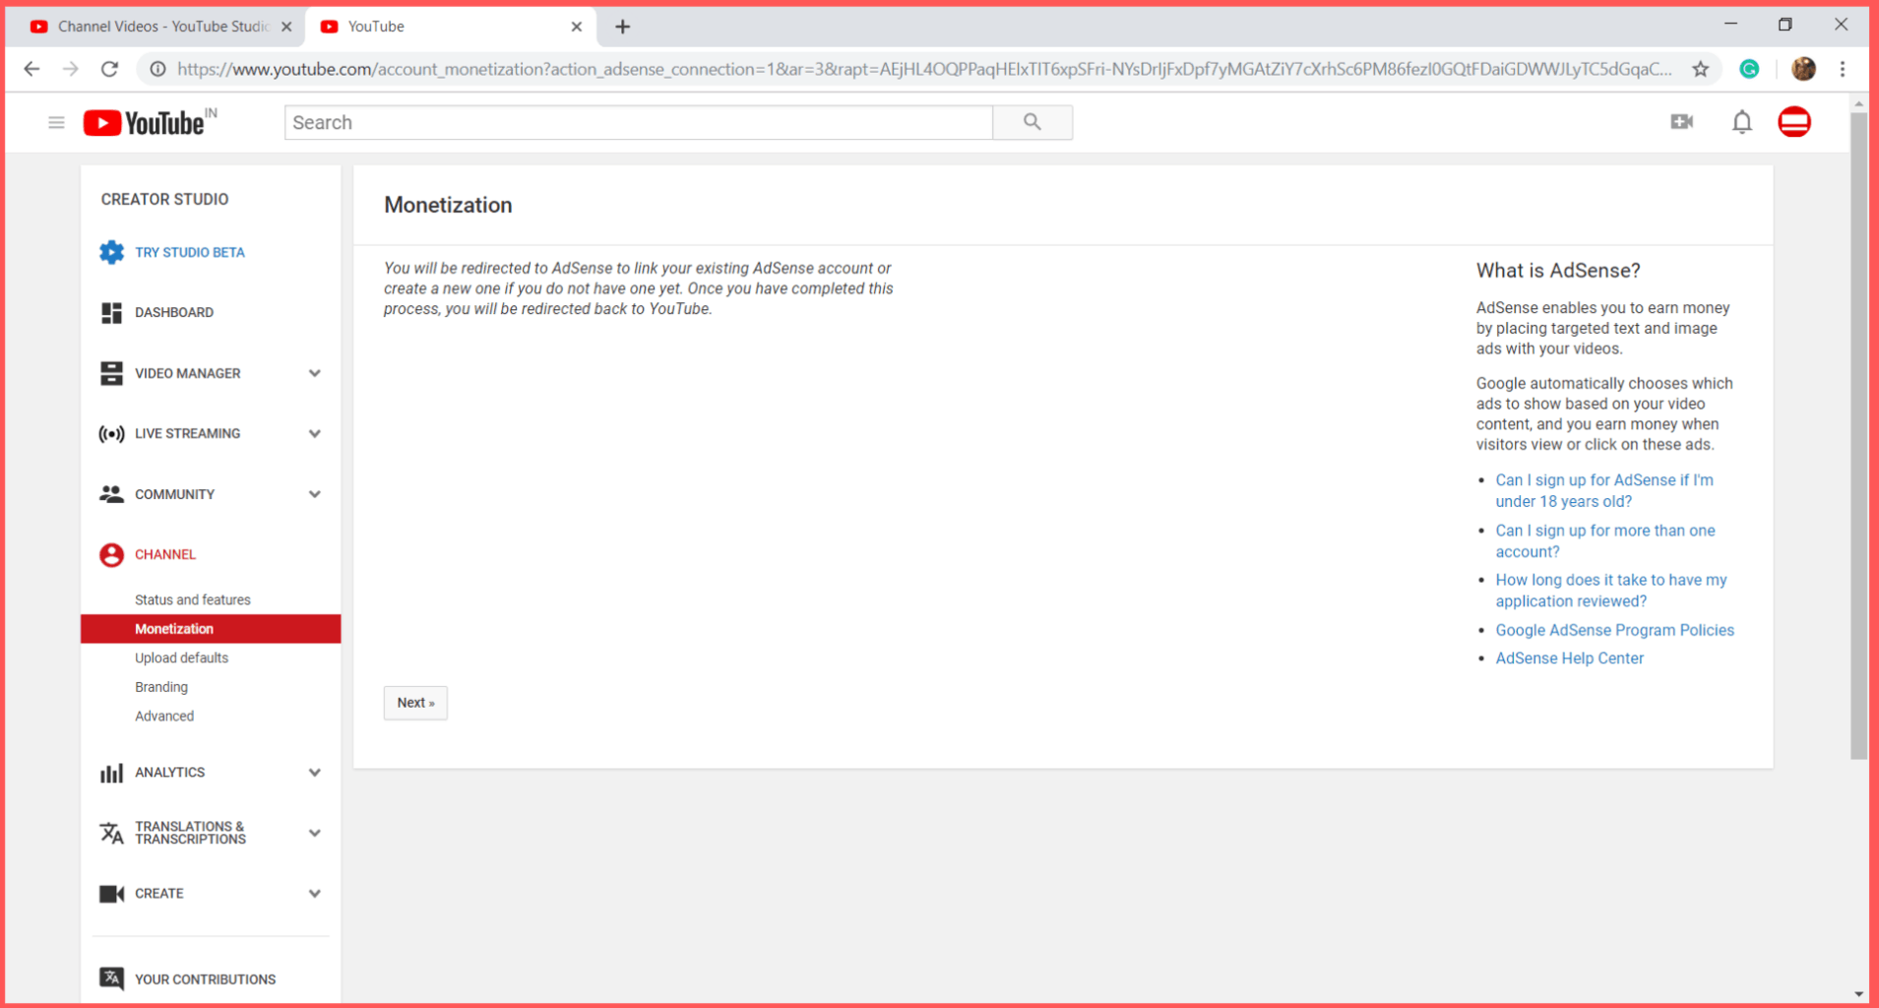Go back with the browser back arrow
This screenshot has width=1879, height=1008.
pos(31,69)
